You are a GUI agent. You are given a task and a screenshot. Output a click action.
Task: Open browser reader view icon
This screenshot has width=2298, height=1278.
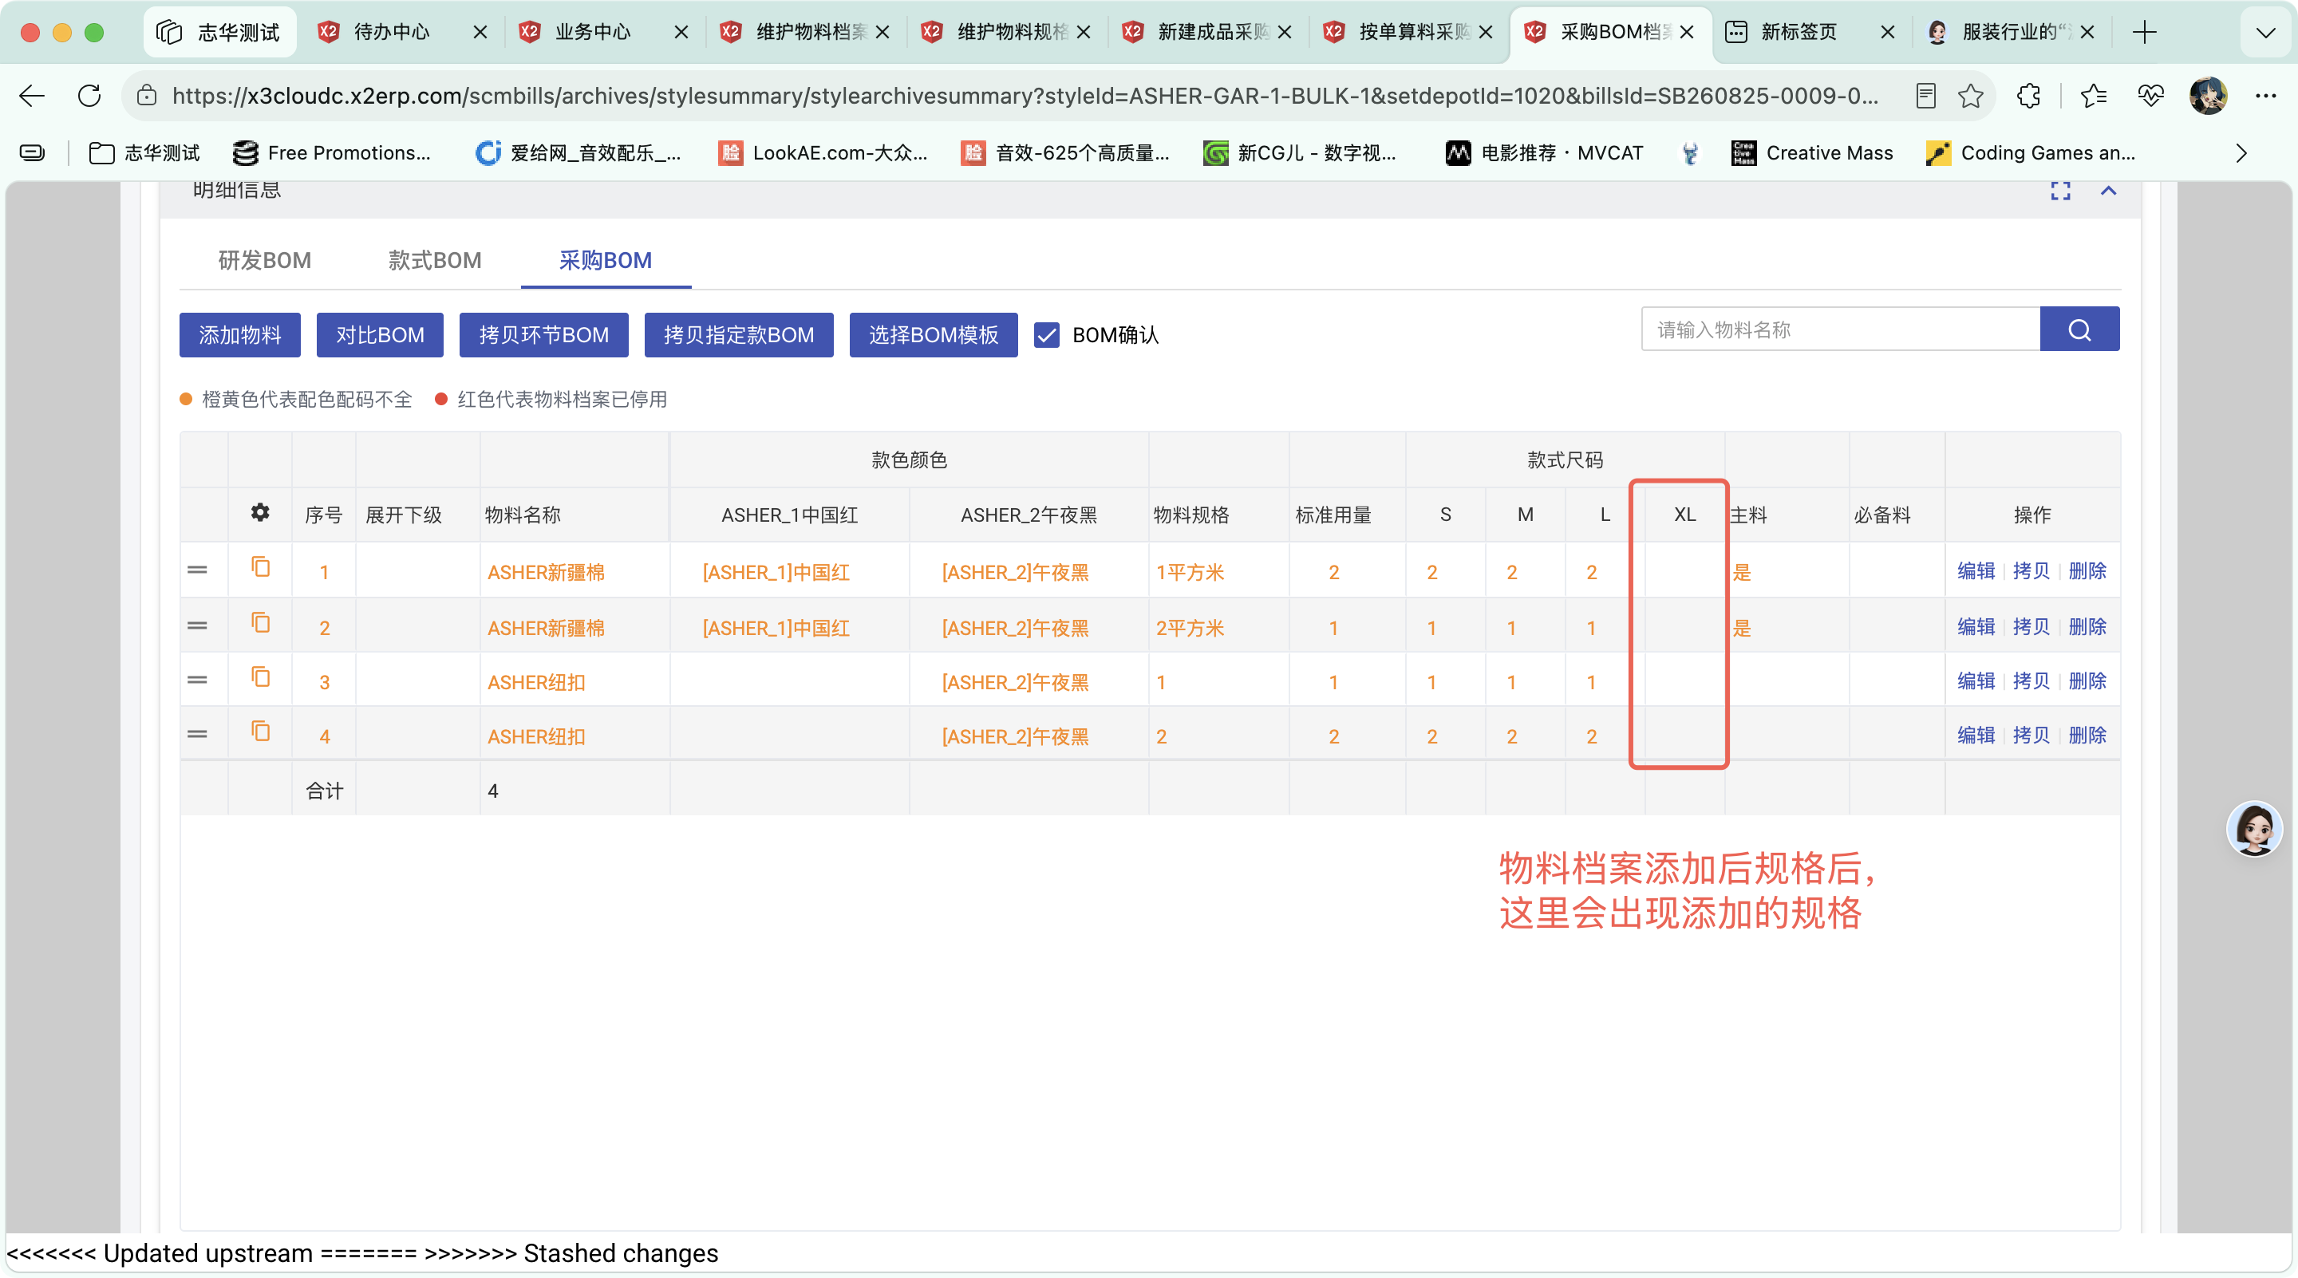pos(1925,96)
